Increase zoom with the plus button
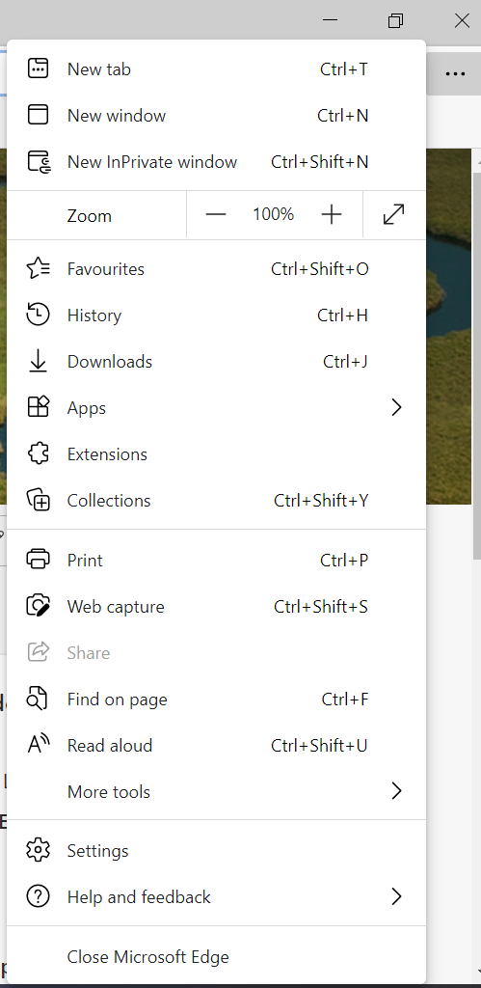The image size is (481, 988). 332,215
